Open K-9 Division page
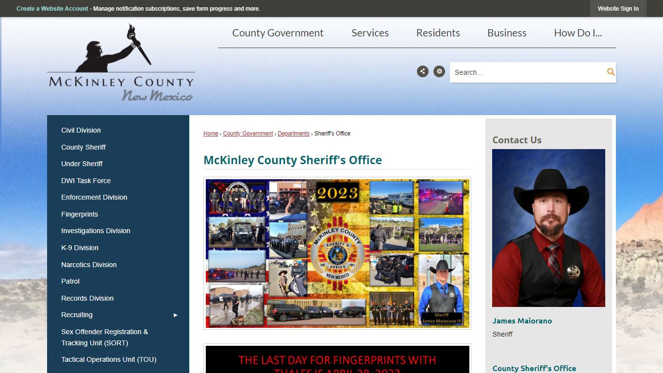 point(80,248)
